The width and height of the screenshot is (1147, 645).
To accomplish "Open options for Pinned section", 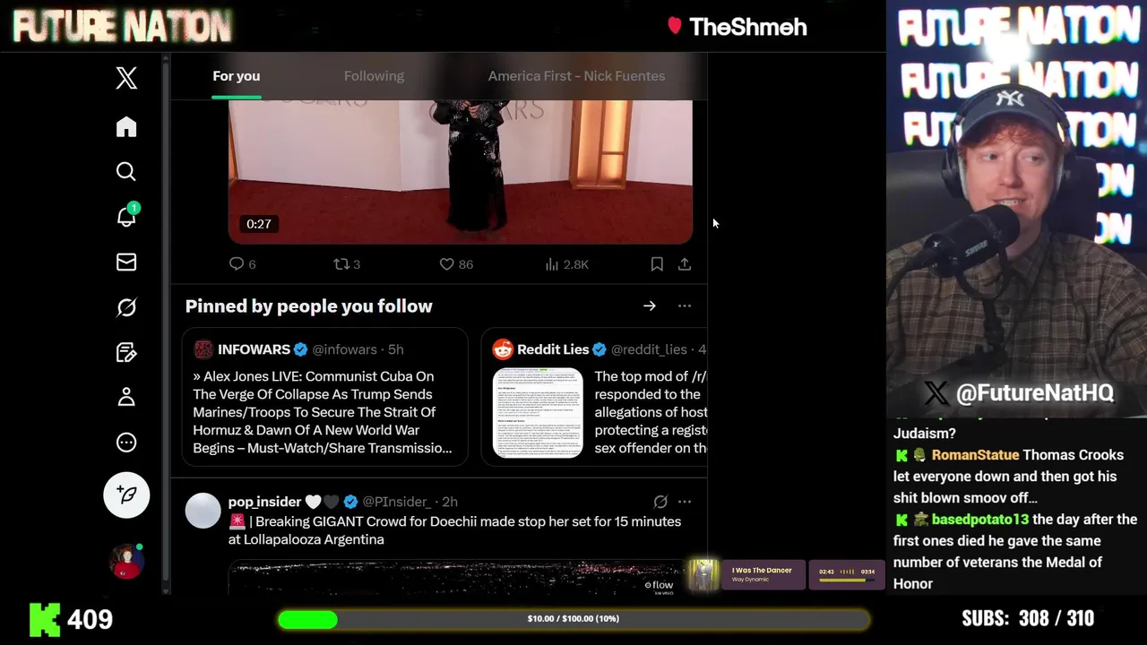I will click(x=685, y=306).
